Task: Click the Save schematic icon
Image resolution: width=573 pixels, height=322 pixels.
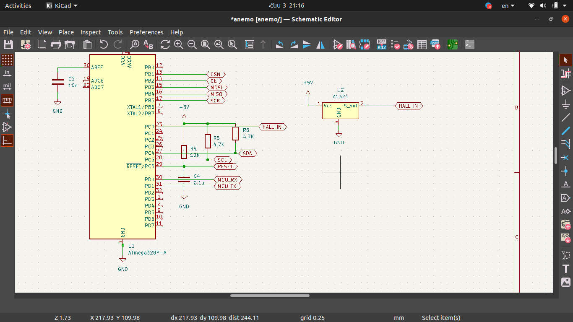Action: tap(8, 44)
